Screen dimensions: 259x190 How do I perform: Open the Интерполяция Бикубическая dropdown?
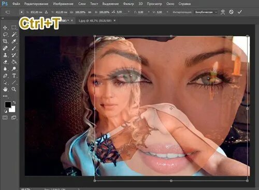(x=206, y=12)
